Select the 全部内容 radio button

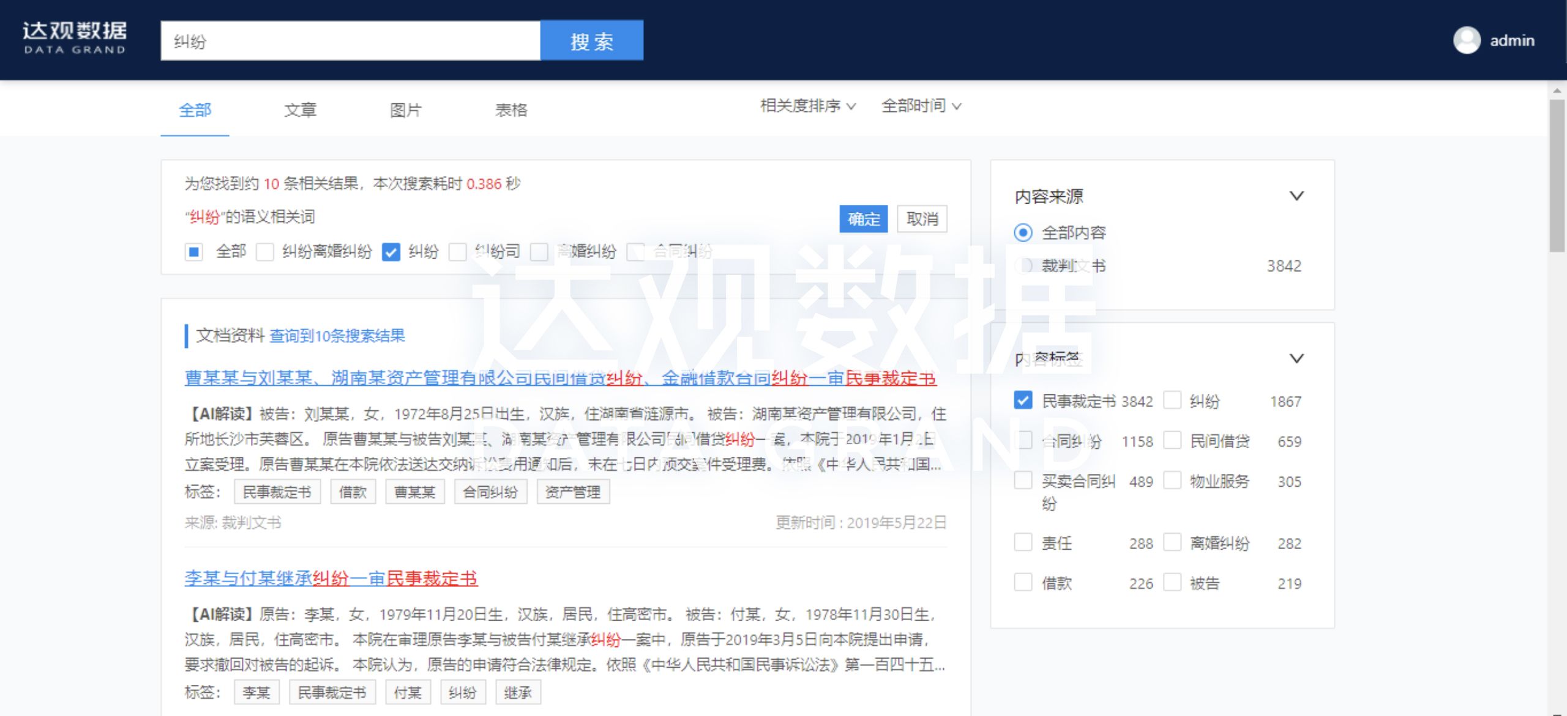(x=1023, y=233)
